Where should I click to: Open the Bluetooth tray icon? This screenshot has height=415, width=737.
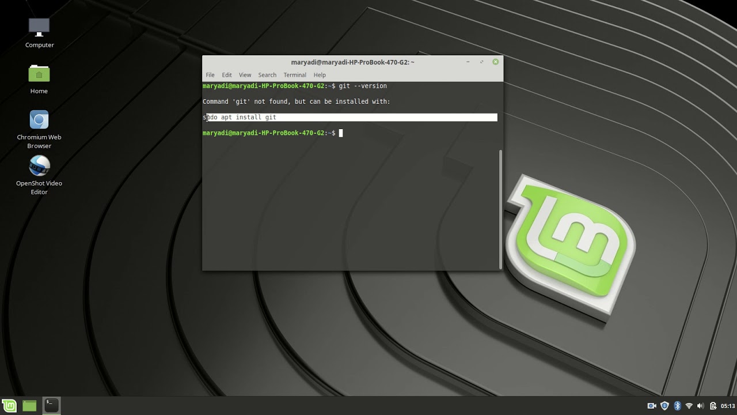click(x=677, y=406)
